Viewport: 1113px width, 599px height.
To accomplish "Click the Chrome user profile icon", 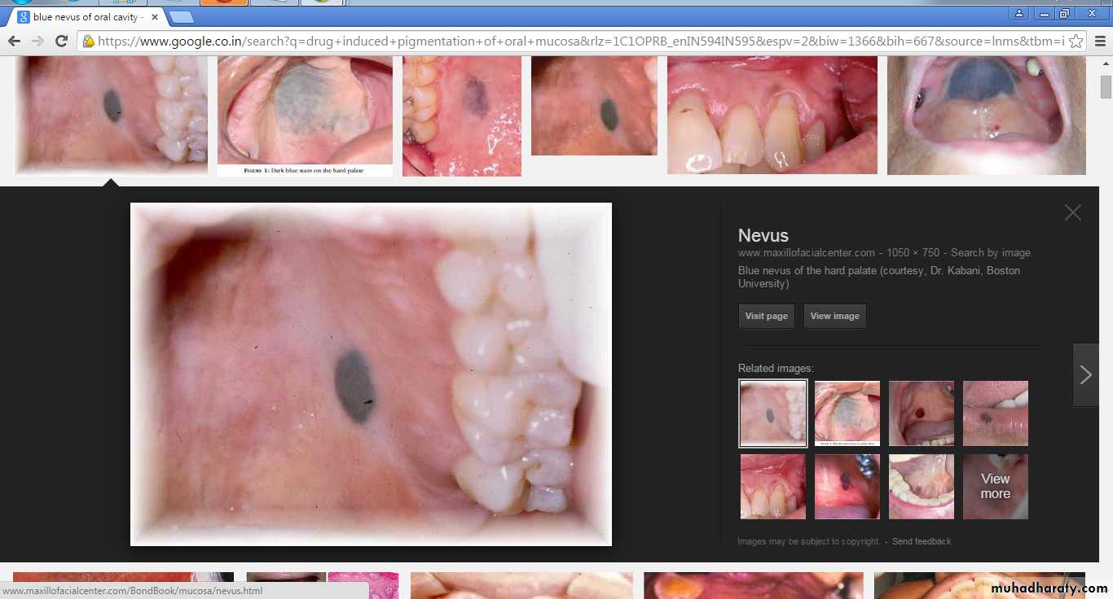I will click(1019, 13).
